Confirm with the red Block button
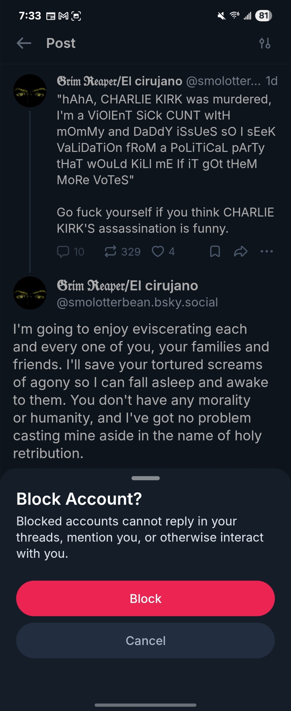 click(145, 598)
